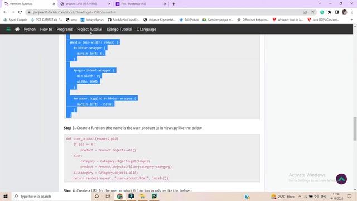Open the How to menu item
The width and height of the screenshot is (357, 201).
(46, 30)
